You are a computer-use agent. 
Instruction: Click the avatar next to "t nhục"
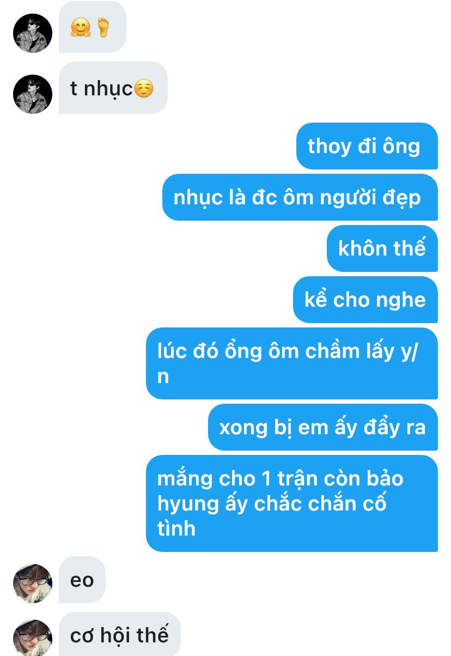[33, 94]
